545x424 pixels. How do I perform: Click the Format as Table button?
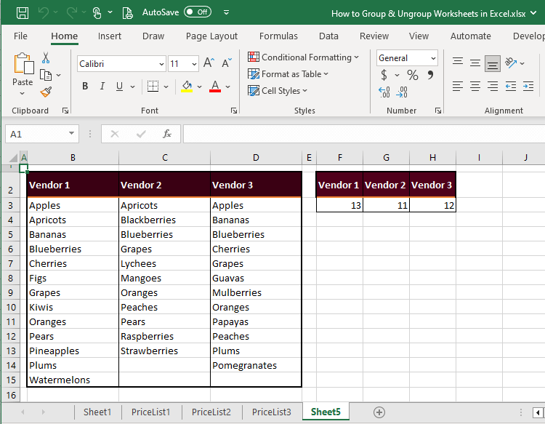coord(288,73)
